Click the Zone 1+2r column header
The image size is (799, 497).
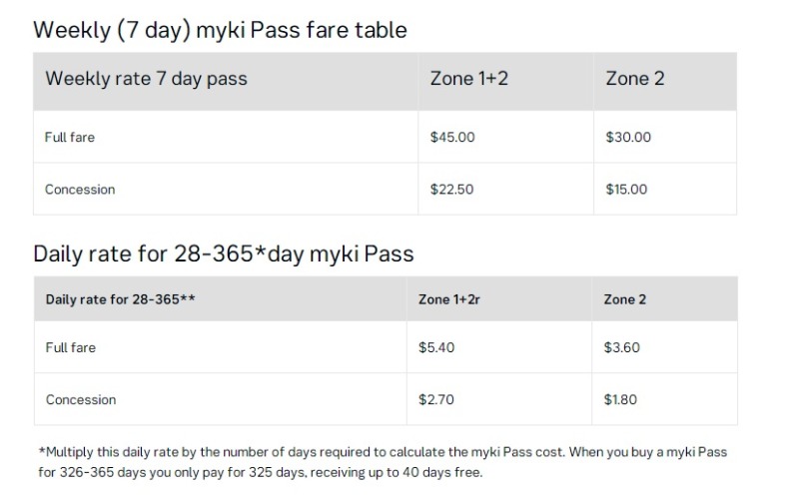coord(449,299)
